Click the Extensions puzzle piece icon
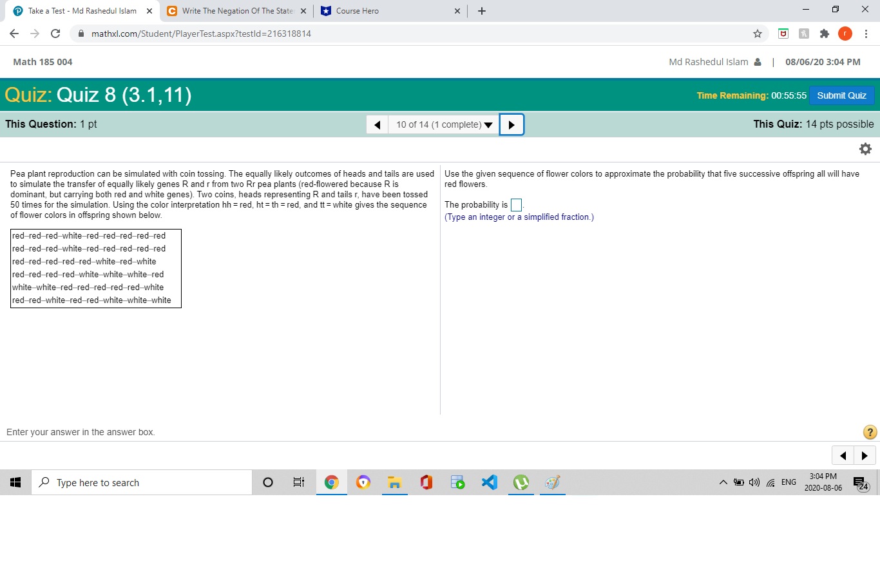The image size is (880, 588). (x=825, y=34)
